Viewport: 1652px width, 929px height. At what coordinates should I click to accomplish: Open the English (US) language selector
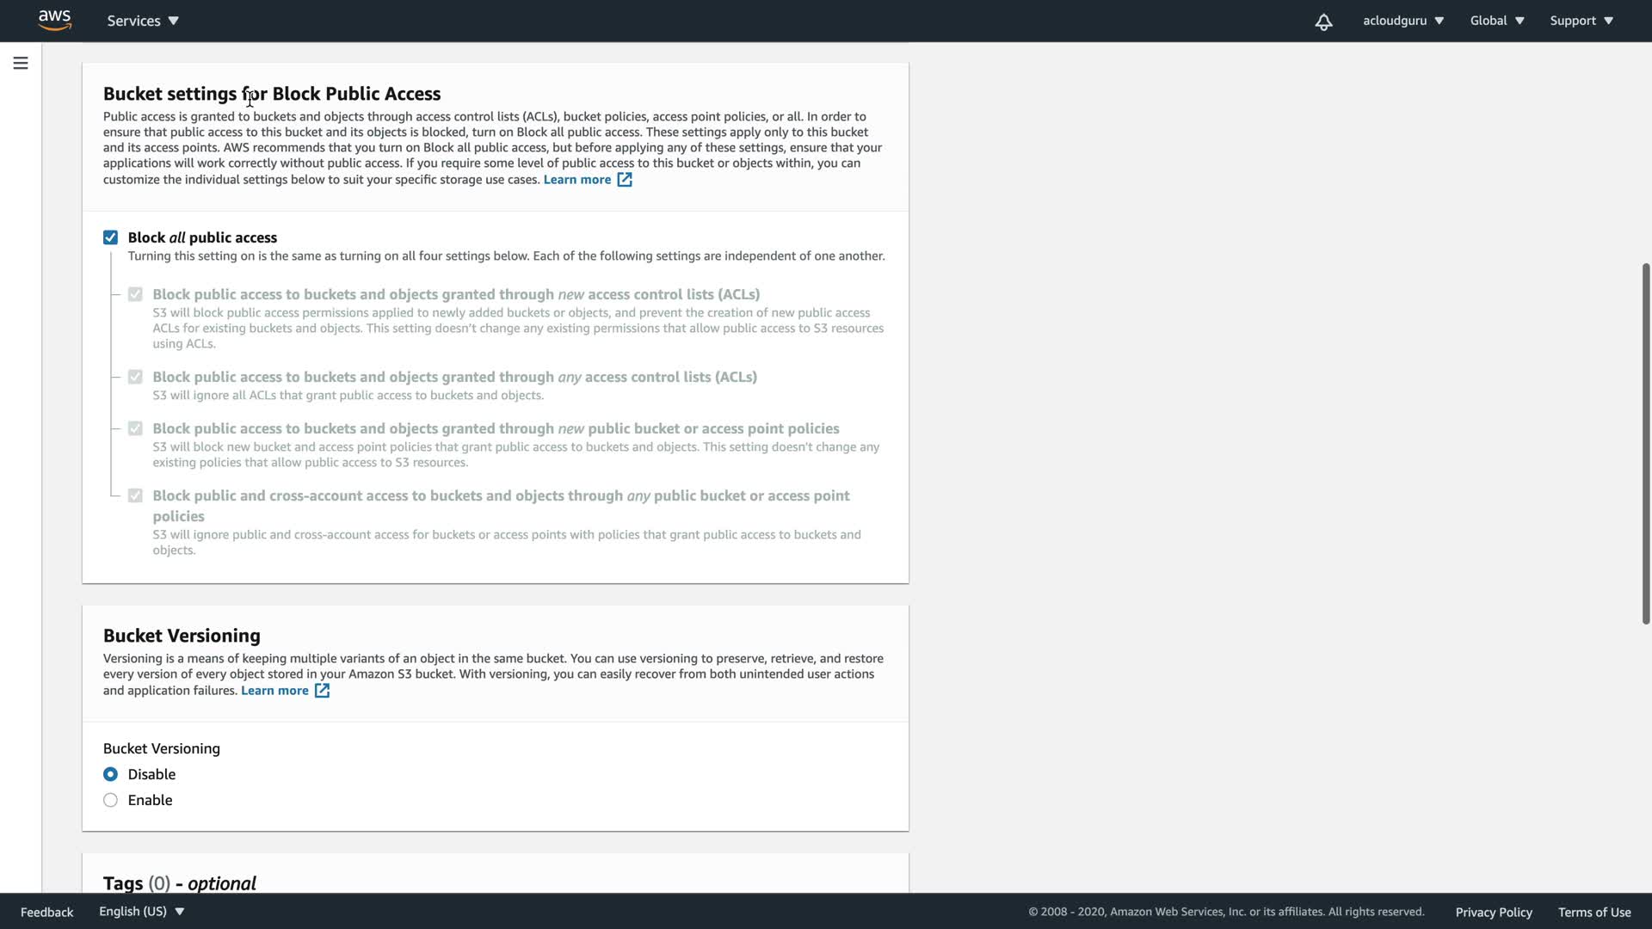coord(141,911)
